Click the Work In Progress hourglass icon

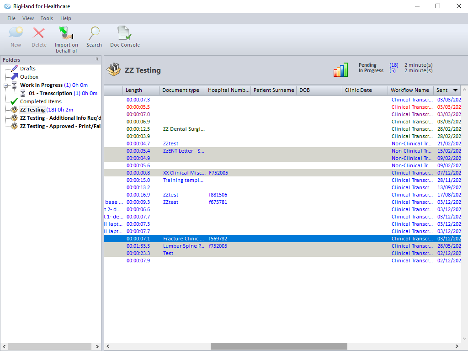point(14,85)
